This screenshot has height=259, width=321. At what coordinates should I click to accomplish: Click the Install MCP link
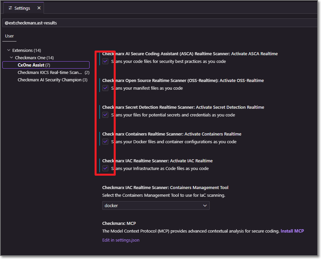click(x=292, y=231)
